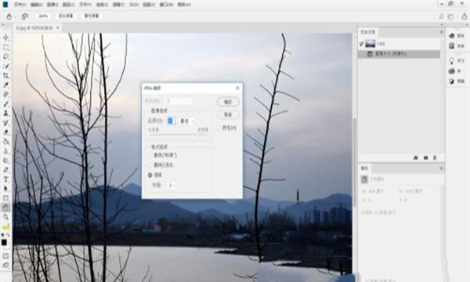Open the 窗口(W) menu
Screen dimensions: 470x282
[166, 5]
